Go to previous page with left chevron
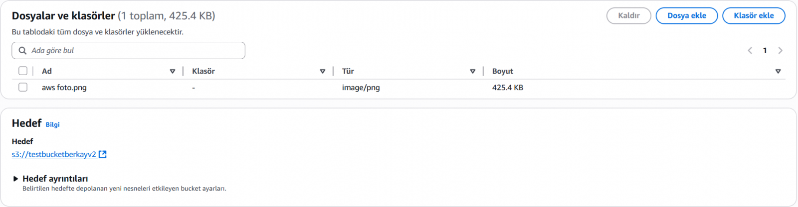Screen dimensions: 798x207 [750, 51]
